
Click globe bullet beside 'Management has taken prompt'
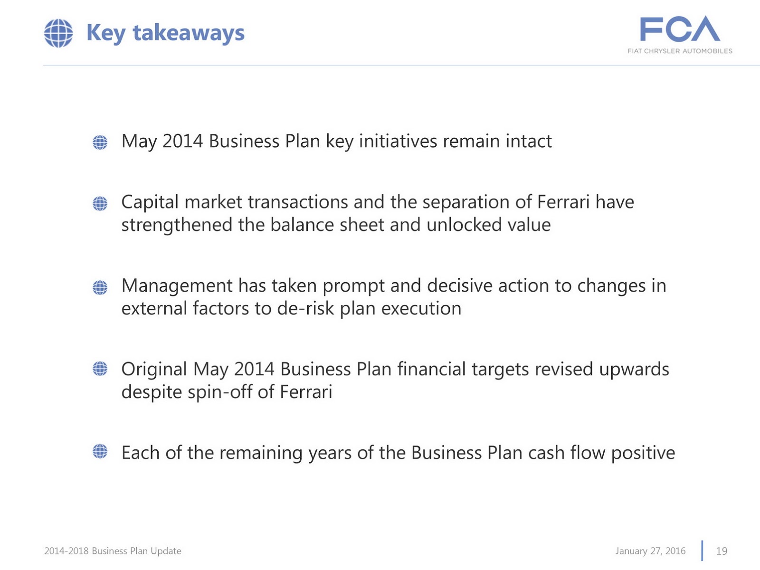tap(100, 287)
